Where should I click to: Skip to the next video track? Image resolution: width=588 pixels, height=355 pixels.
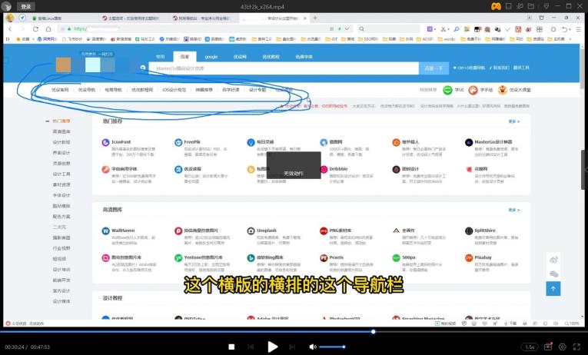click(x=293, y=347)
